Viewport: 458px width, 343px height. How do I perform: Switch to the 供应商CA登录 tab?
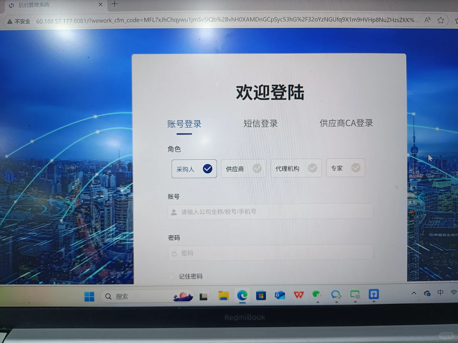[346, 123]
